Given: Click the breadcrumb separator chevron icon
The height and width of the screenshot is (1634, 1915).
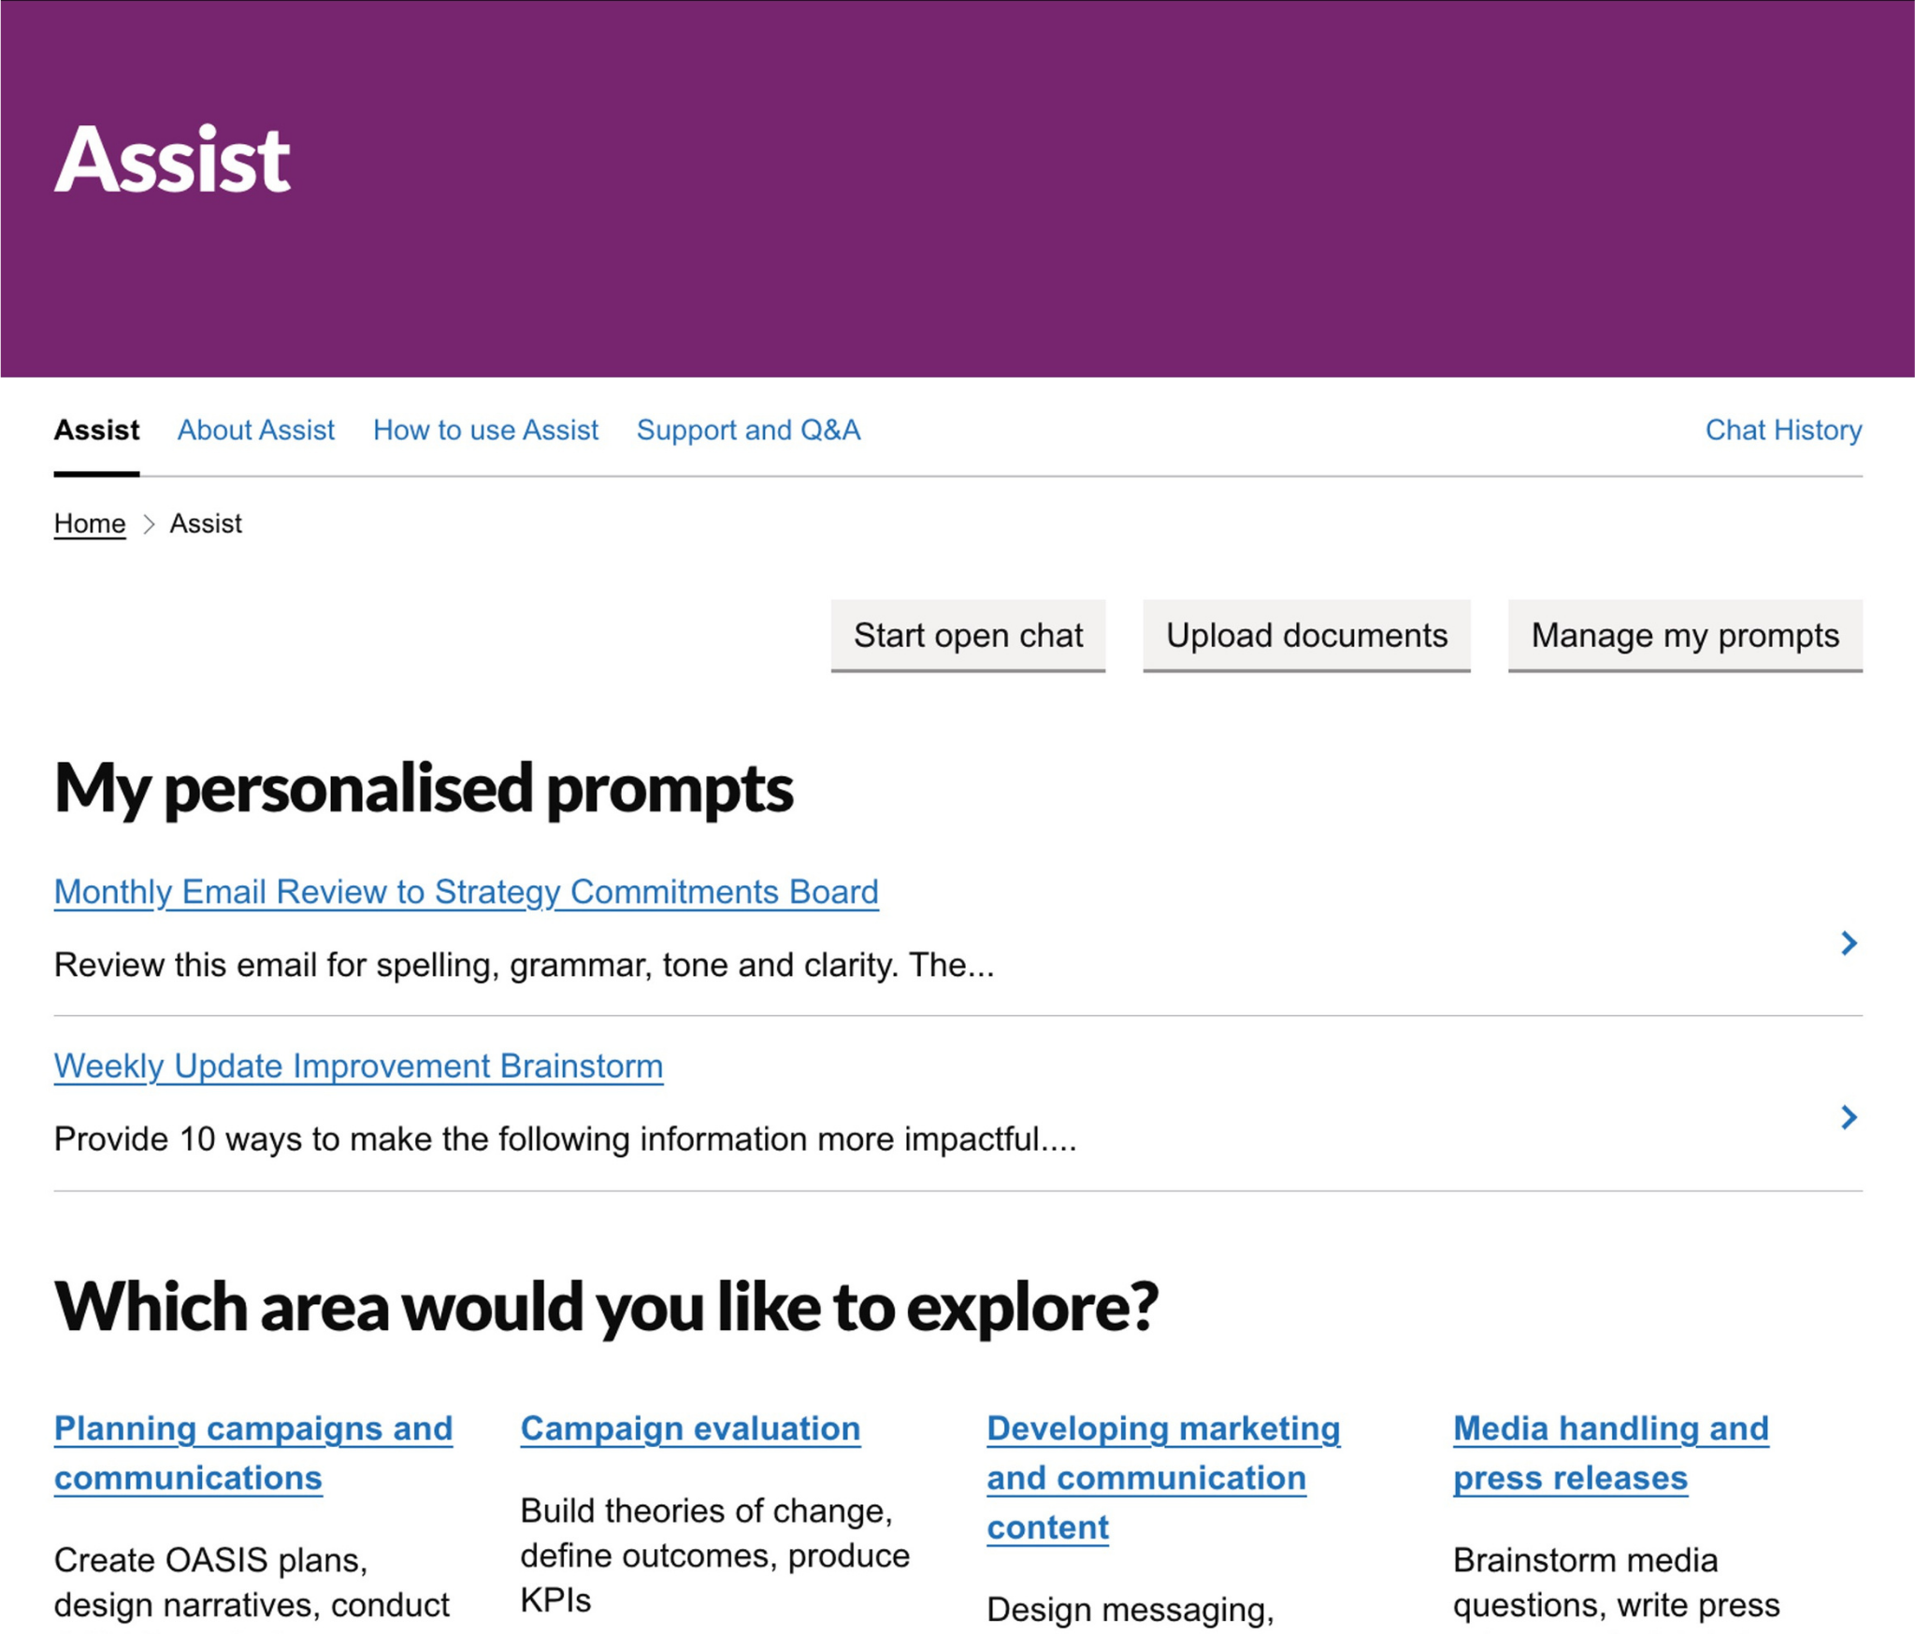Looking at the screenshot, I should click(x=148, y=523).
